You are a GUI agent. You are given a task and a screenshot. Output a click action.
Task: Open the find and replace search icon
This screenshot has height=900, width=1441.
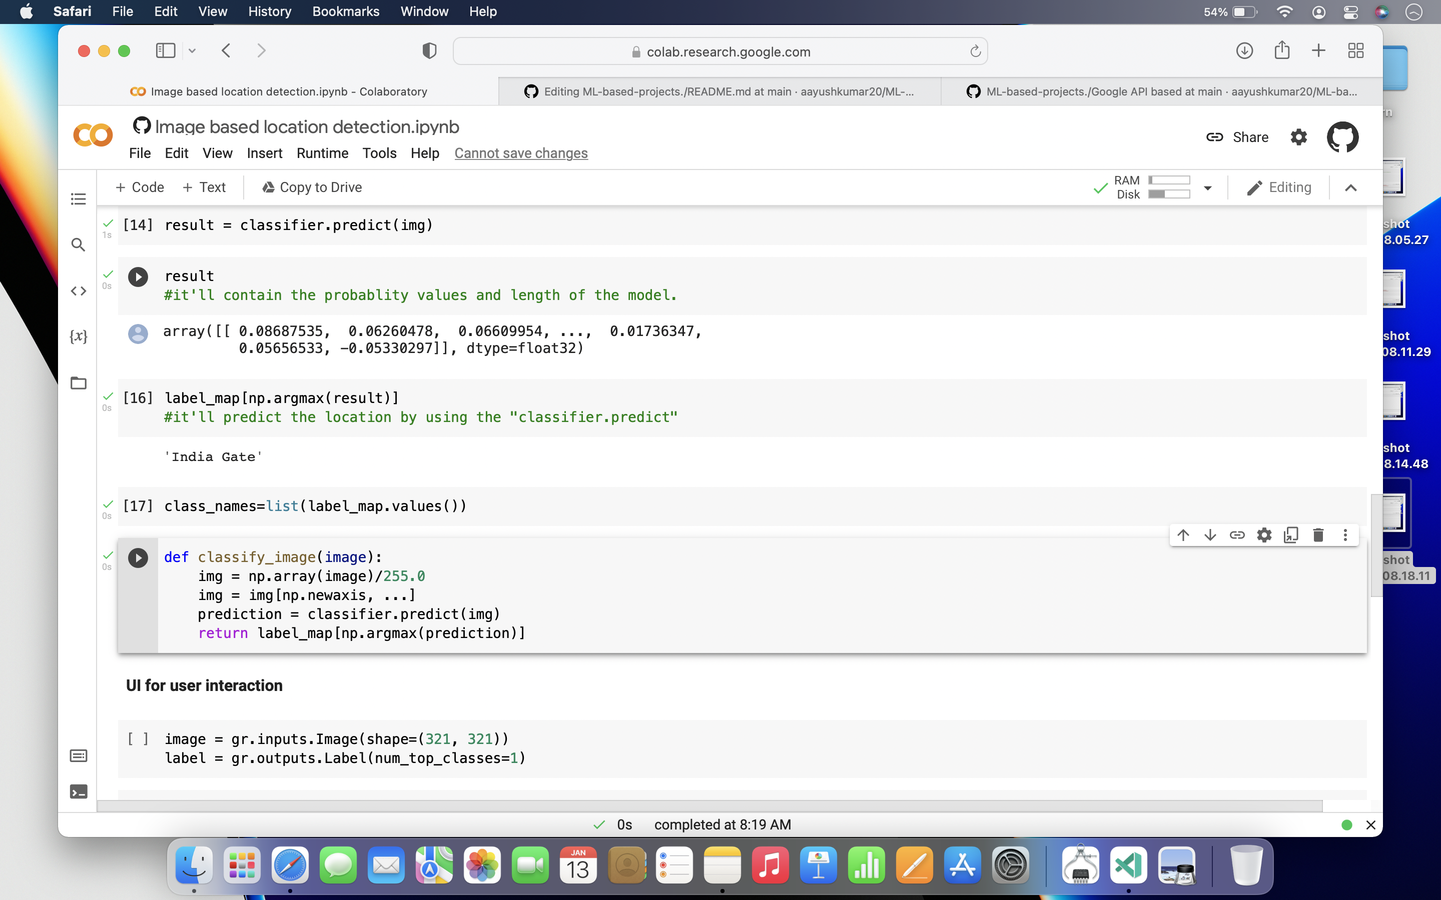pos(78,244)
